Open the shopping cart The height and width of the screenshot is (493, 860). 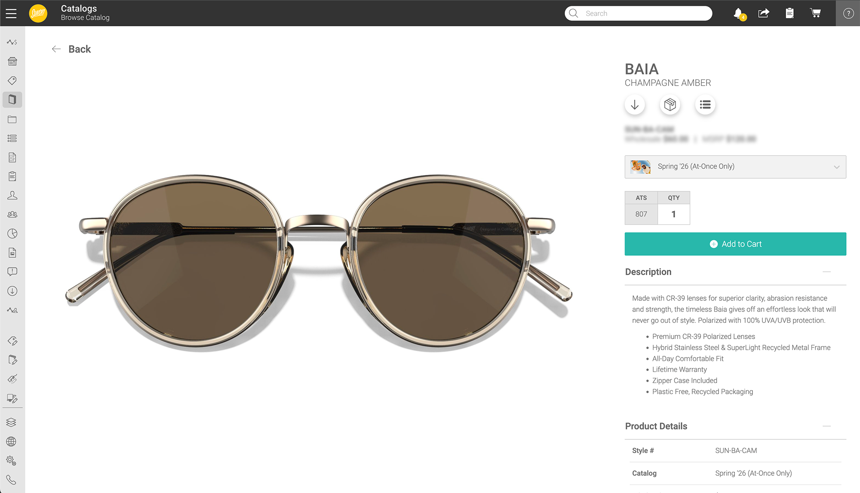coord(815,13)
